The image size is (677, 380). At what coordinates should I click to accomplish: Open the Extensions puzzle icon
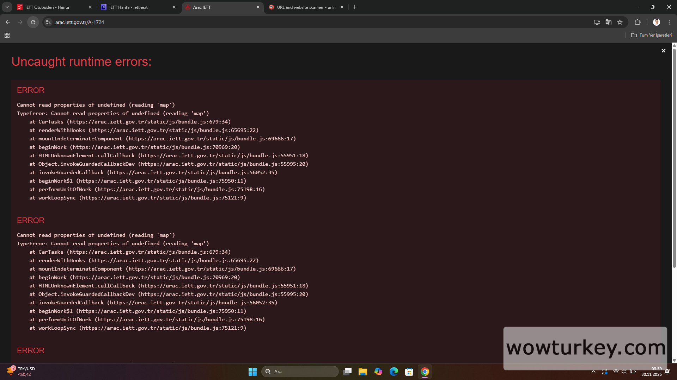(638, 22)
